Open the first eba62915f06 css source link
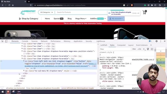 143,60
